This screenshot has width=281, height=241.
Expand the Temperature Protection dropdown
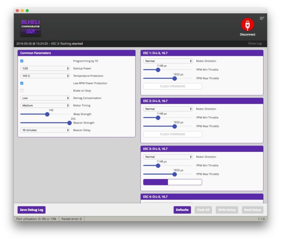[x=45, y=76]
